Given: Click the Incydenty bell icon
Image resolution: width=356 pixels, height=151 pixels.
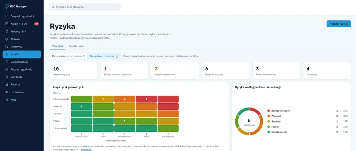Looking at the screenshot, I should coord(6,77).
